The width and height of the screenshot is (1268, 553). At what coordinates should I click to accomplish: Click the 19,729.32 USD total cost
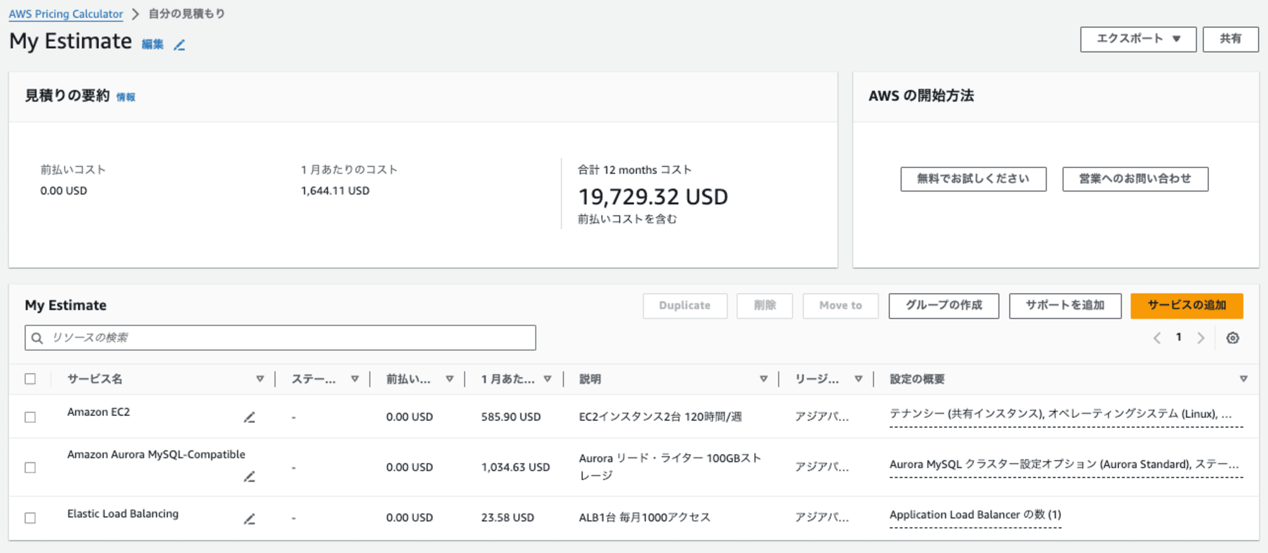tap(653, 197)
